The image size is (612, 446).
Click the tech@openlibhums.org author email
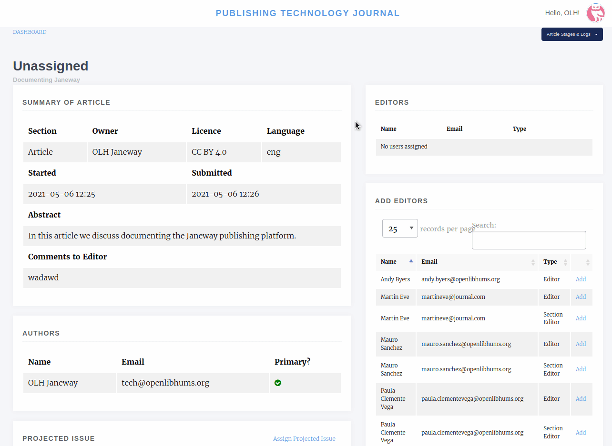[x=165, y=383]
